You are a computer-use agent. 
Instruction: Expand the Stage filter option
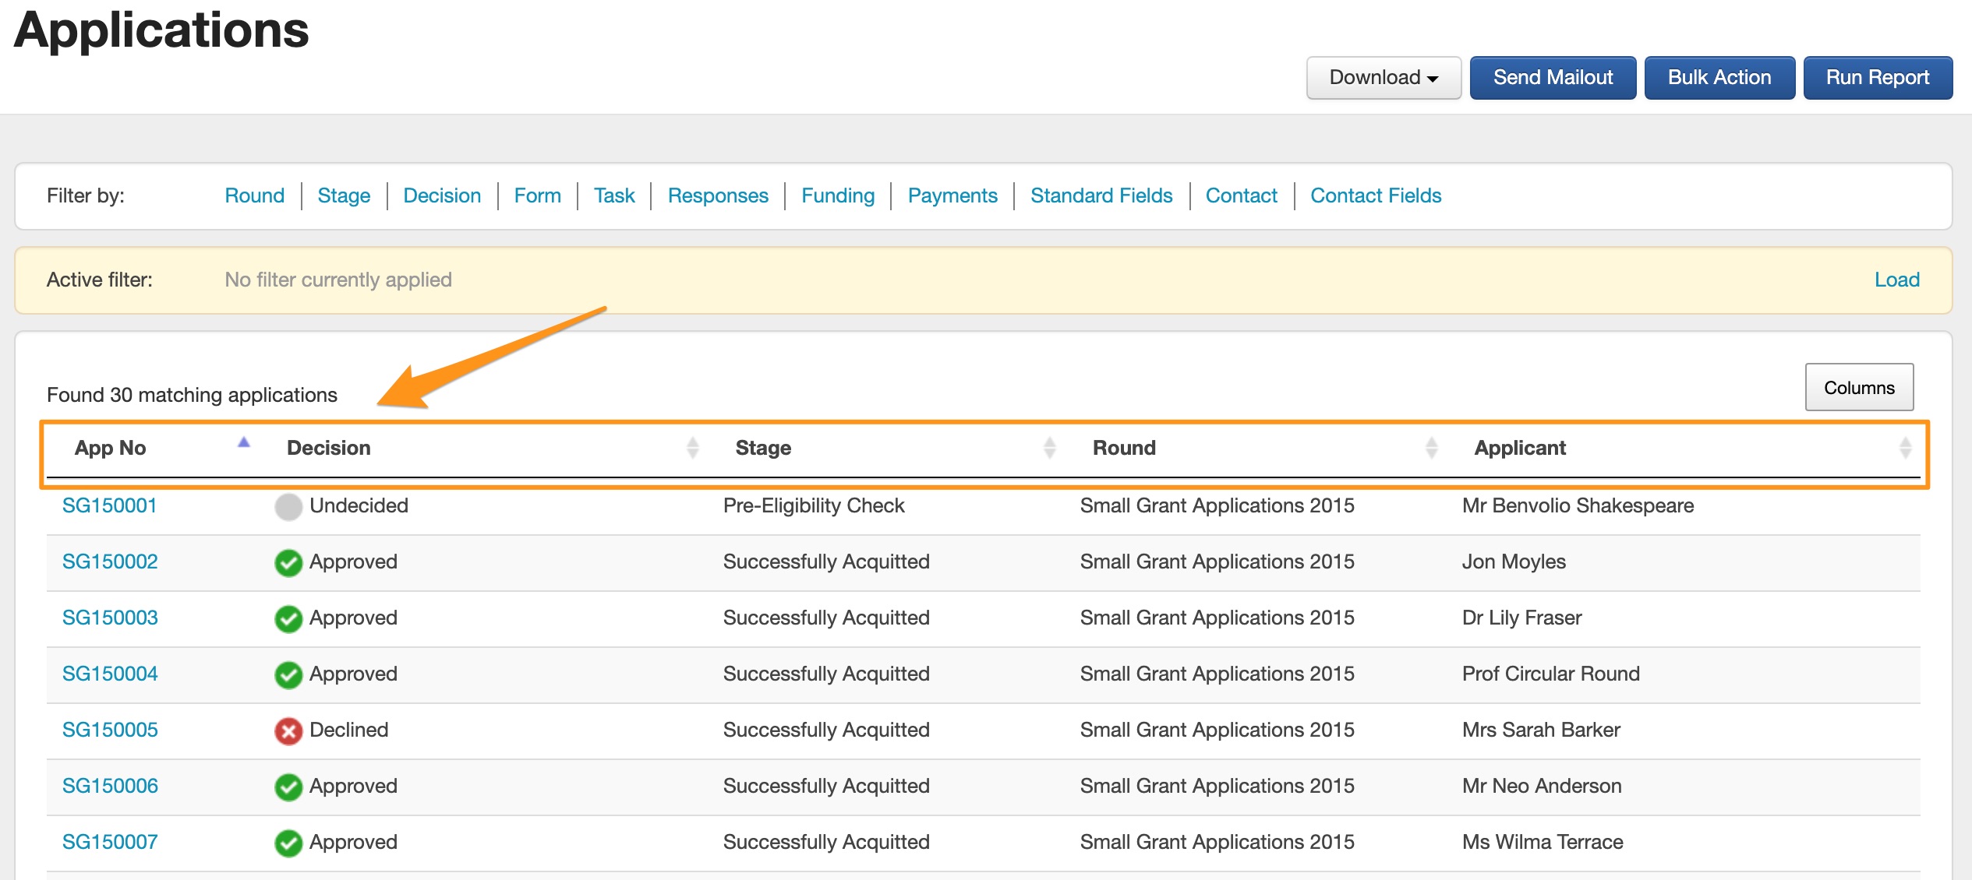pyautogui.click(x=344, y=195)
